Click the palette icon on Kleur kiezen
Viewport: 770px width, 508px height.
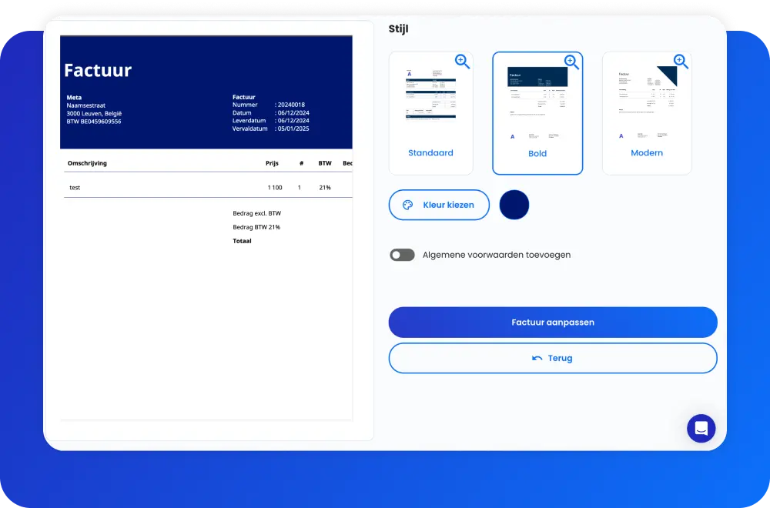coord(407,205)
